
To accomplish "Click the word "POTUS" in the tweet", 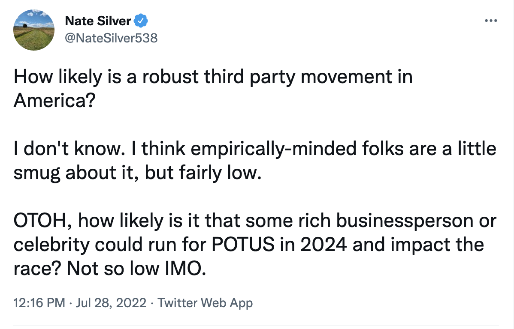I will pyautogui.click(x=242, y=245).
